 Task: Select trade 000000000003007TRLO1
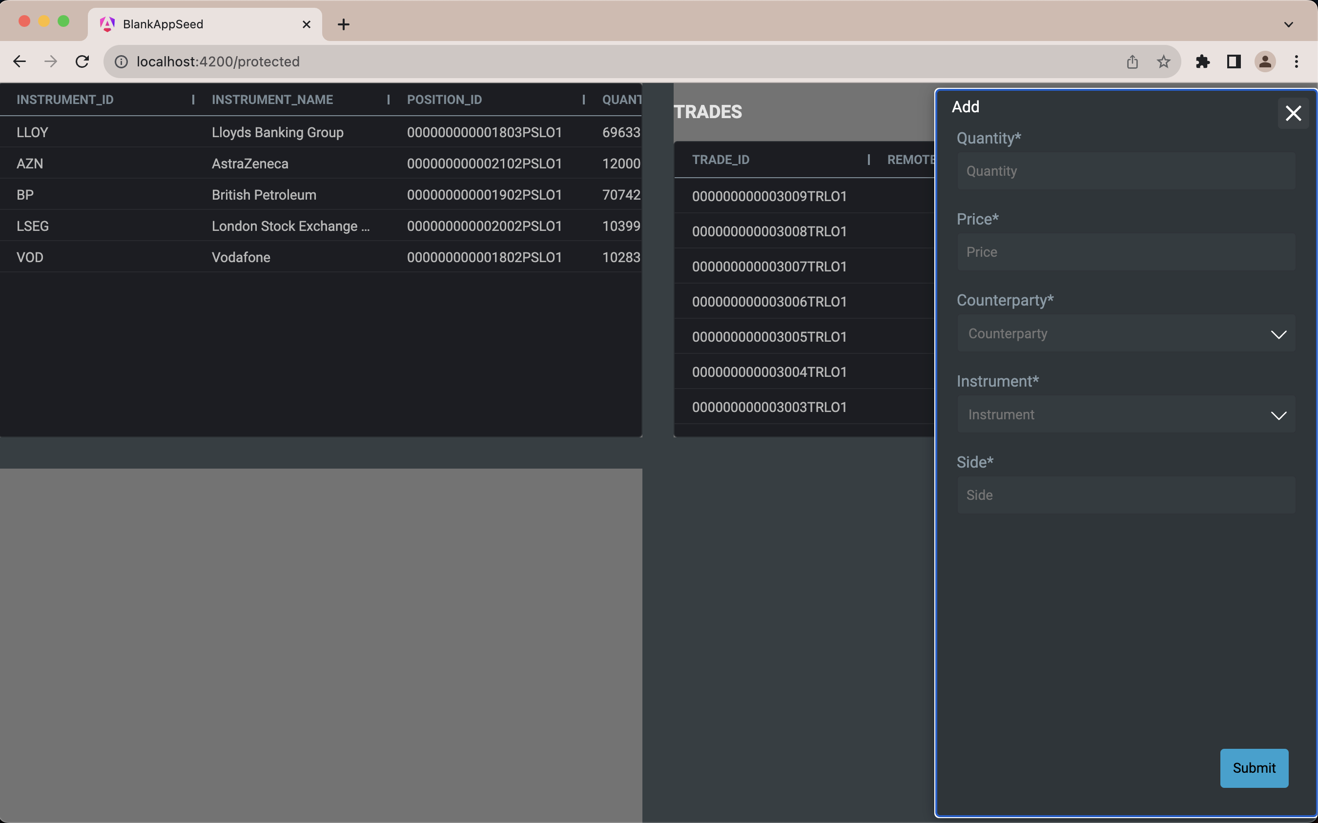pyautogui.click(x=769, y=266)
